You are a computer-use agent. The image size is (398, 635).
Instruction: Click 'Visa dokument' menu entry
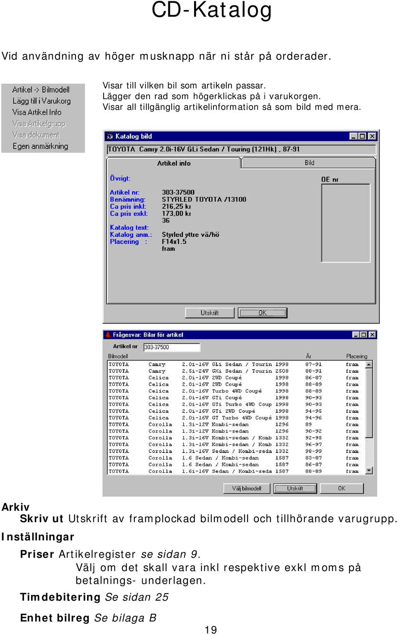point(36,135)
